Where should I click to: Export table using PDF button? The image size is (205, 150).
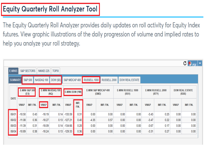193,64
